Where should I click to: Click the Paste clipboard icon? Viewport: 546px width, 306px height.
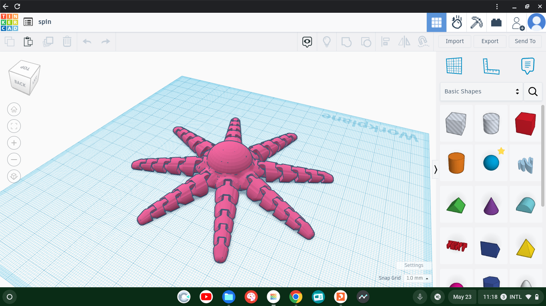click(x=28, y=41)
